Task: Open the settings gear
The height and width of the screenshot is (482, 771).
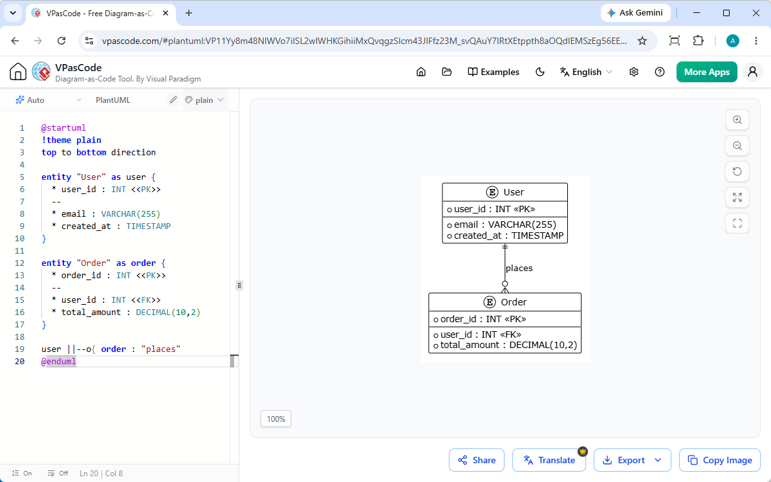Action: click(x=634, y=72)
